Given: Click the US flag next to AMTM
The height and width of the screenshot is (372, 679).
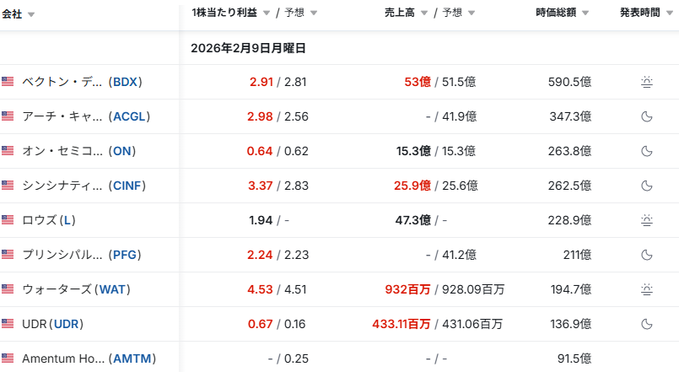Looking at the screenshot, I should click(x=8, y=359).
